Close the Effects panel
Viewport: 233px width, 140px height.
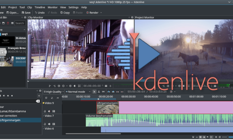coord(40,91)
